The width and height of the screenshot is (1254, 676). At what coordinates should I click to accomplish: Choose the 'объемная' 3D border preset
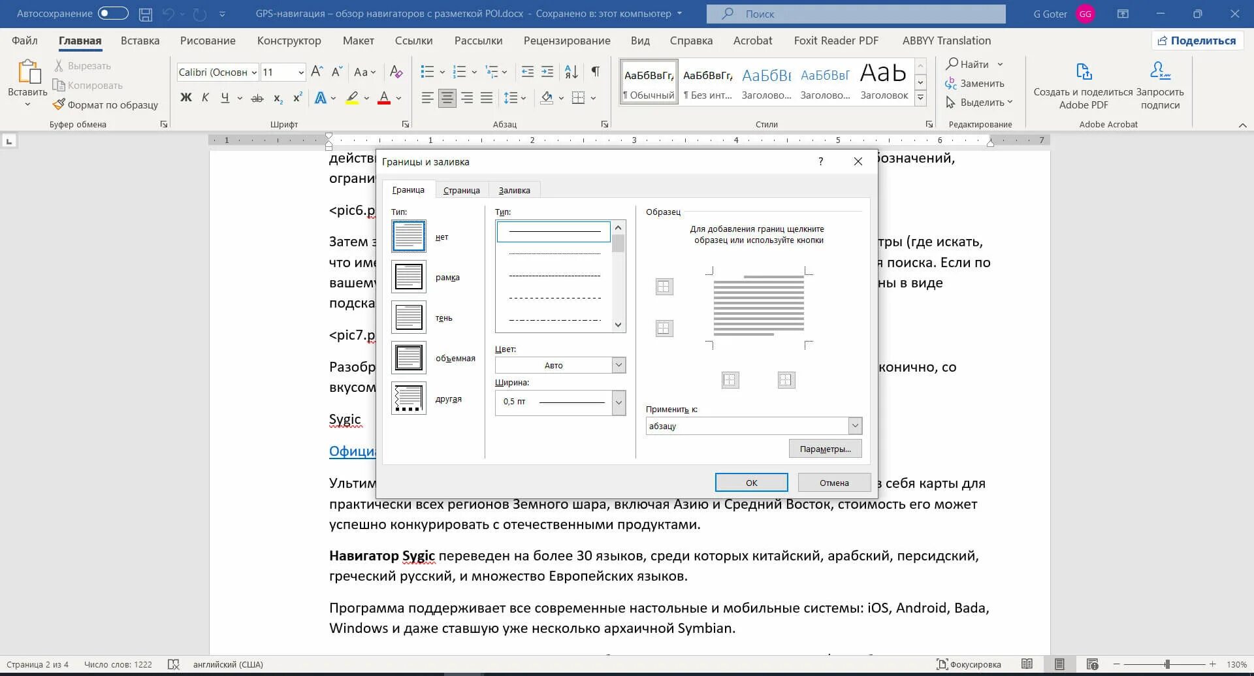pyautogui.click(x=409, y=358)
